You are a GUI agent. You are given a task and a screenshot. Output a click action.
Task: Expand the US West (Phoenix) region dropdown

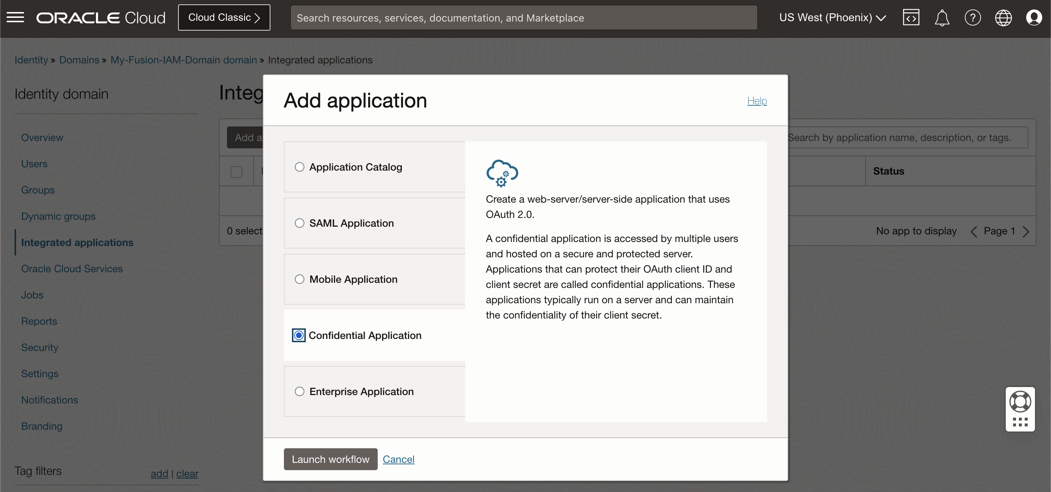[832, 17]
